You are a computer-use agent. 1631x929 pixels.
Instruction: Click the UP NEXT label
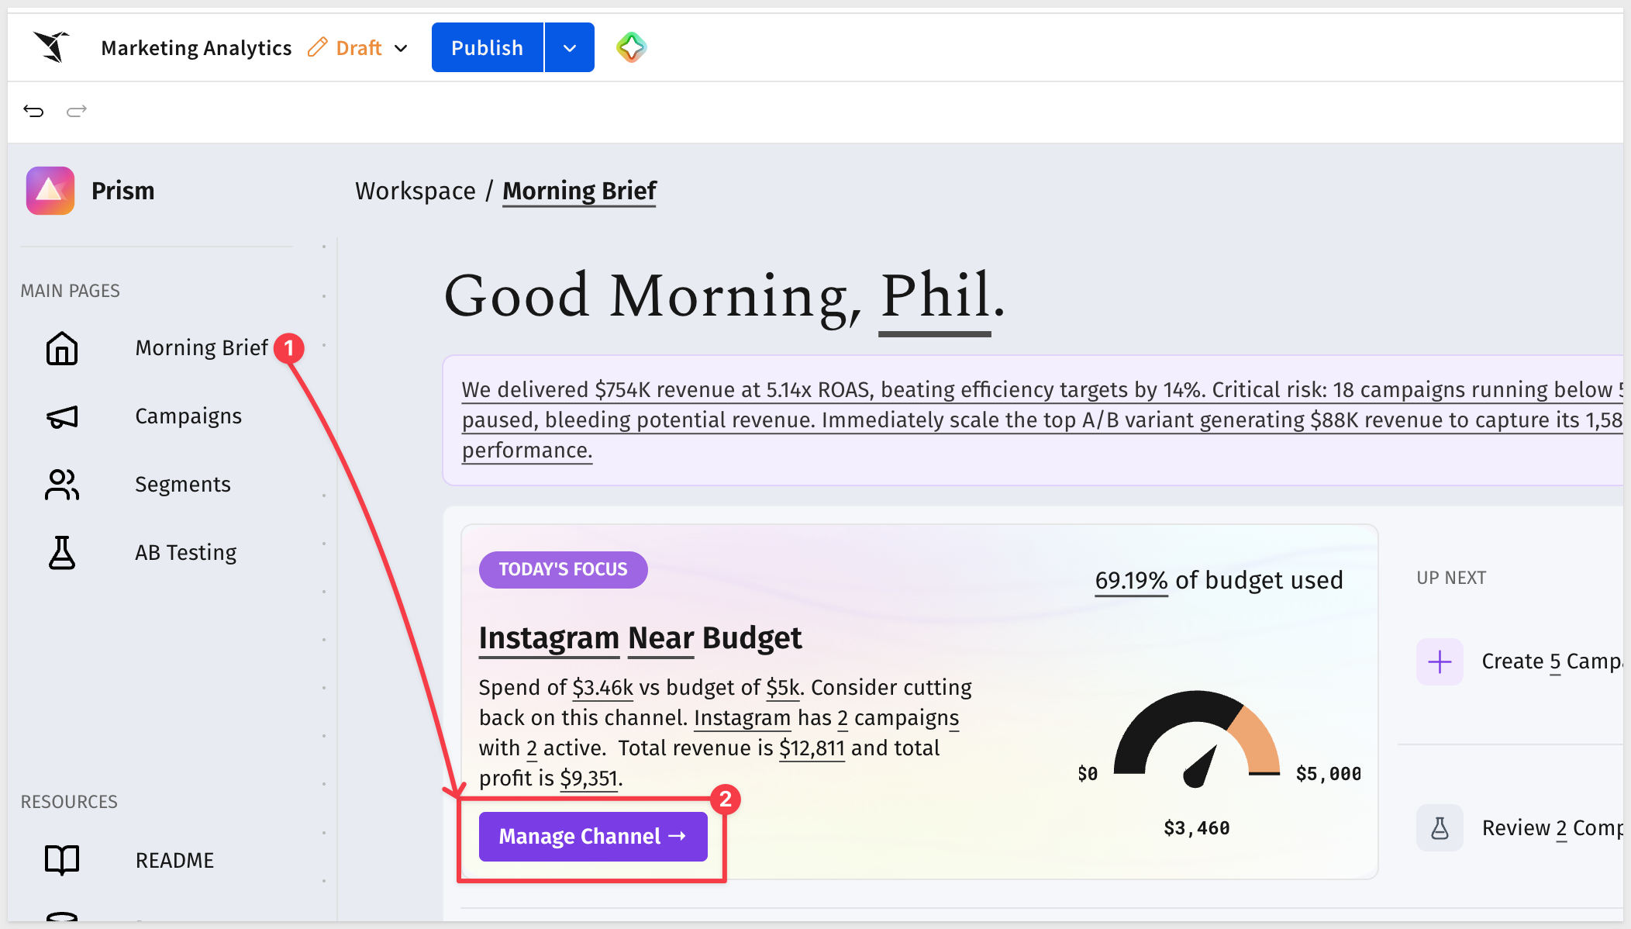click(x=1451, y=578)
